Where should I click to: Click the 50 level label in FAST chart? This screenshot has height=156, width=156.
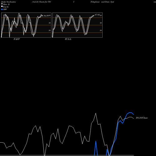point(50,23)
